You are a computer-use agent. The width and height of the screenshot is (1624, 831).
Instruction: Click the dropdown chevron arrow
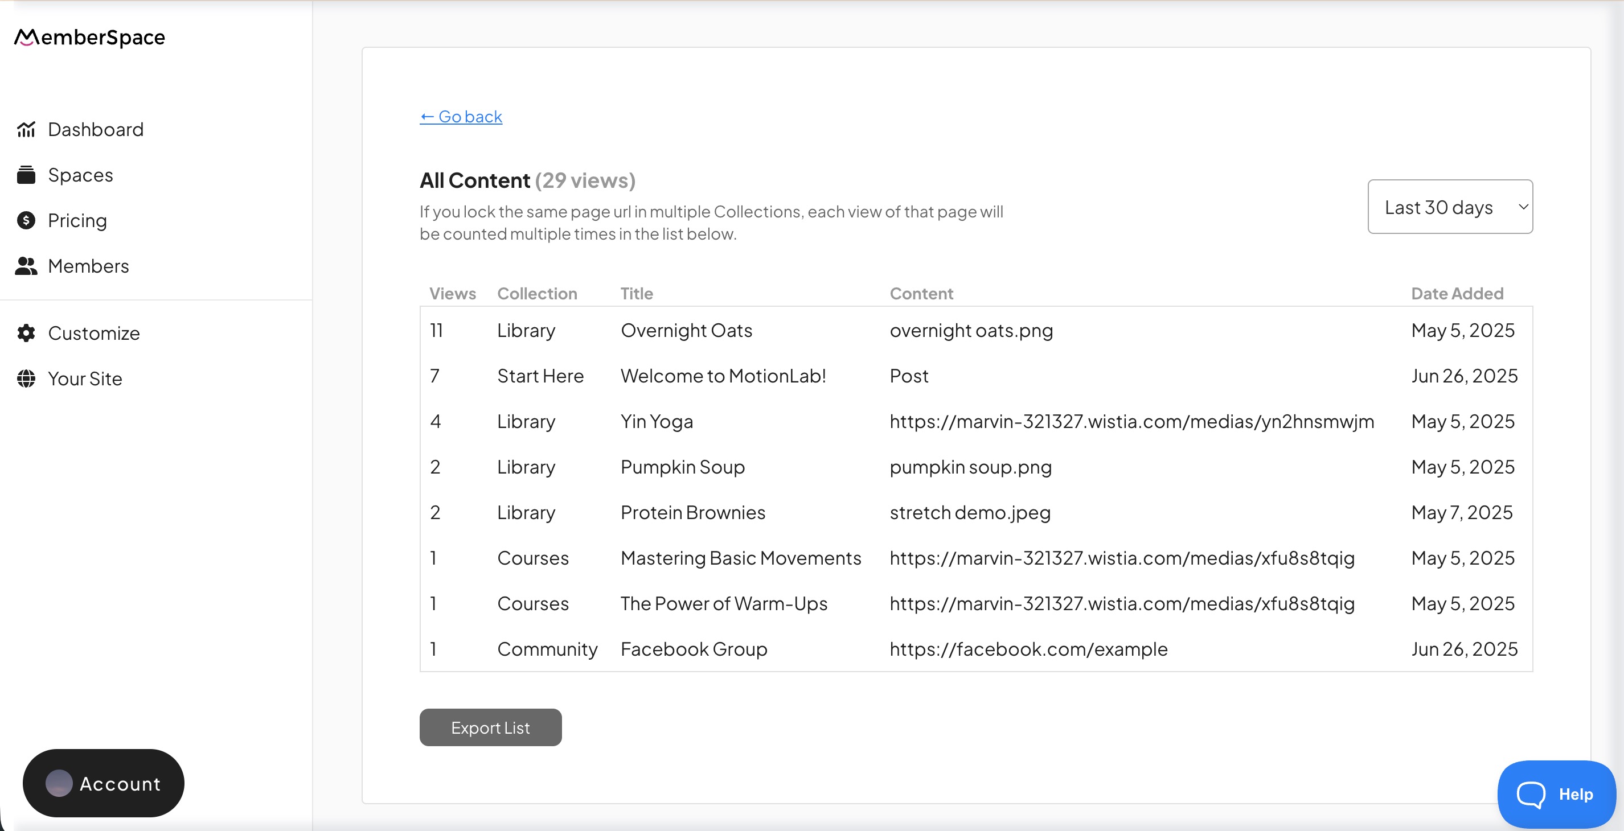point(1523,207)
